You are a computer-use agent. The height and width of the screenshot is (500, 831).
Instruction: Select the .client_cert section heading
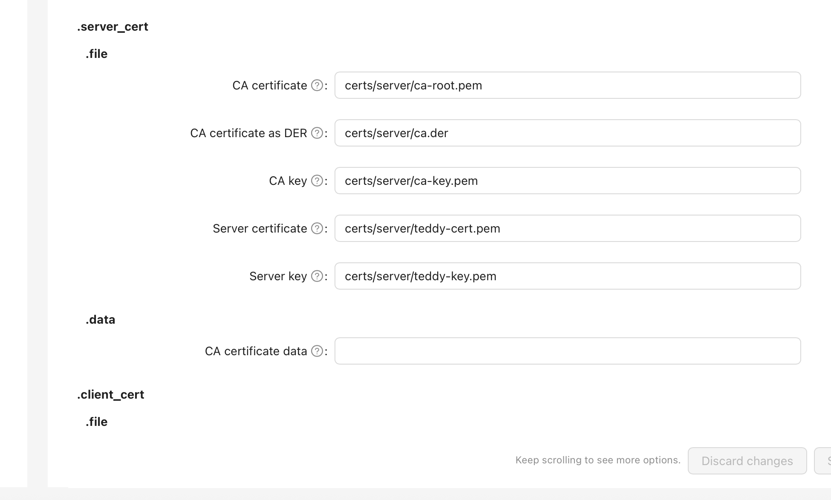(x=110, y=395)
